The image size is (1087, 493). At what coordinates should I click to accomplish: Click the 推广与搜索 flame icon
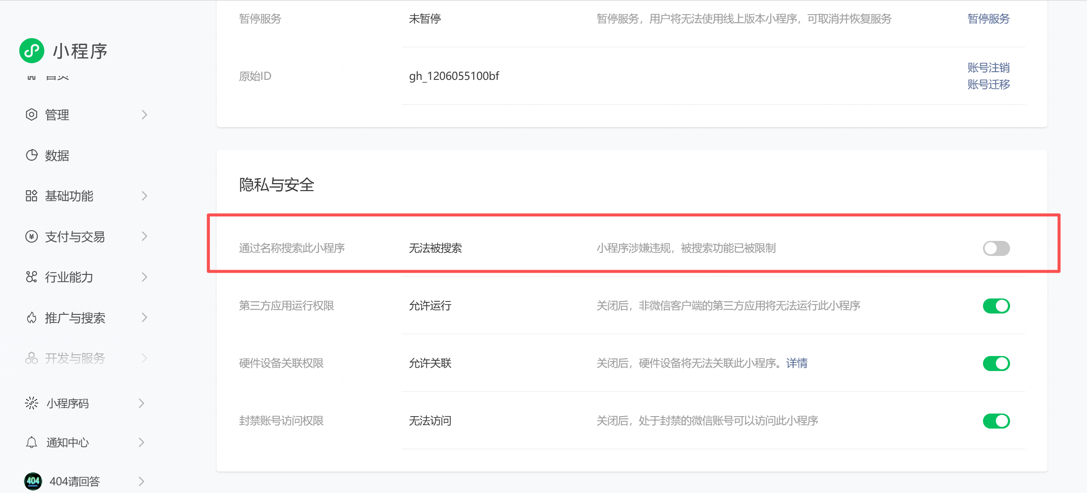(x=31, y=318)
